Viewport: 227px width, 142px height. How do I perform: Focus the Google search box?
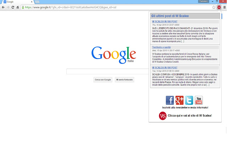(107, 71)
